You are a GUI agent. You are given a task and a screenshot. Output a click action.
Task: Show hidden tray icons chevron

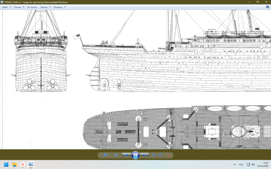pos(235,164)
